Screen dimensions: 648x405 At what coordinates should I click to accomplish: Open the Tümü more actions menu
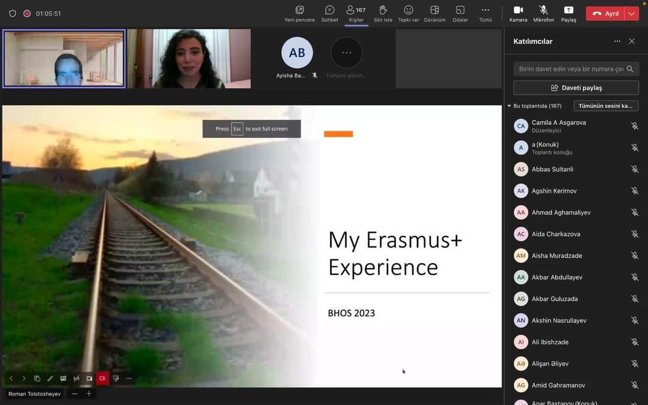[x=485, y=14]
